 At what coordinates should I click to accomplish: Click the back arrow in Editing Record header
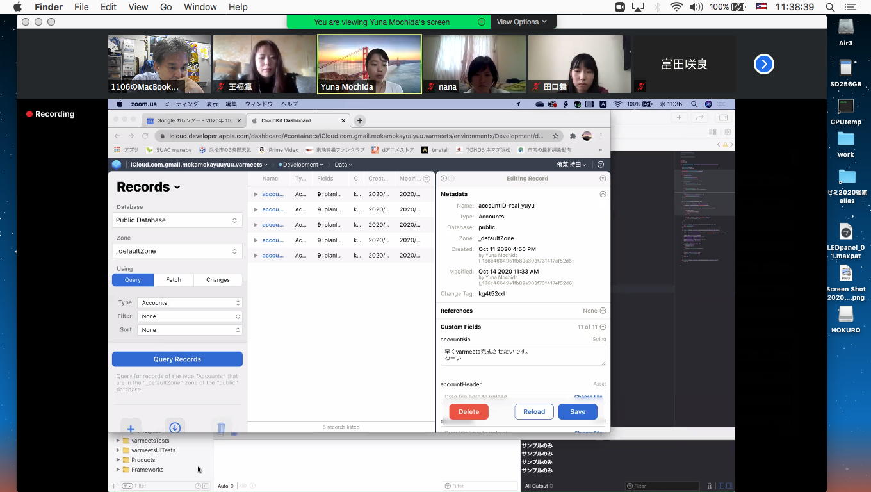444,179
